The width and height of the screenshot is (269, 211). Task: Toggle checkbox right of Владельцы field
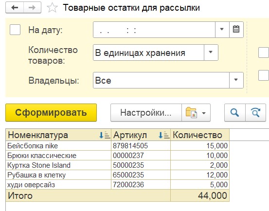264,75
